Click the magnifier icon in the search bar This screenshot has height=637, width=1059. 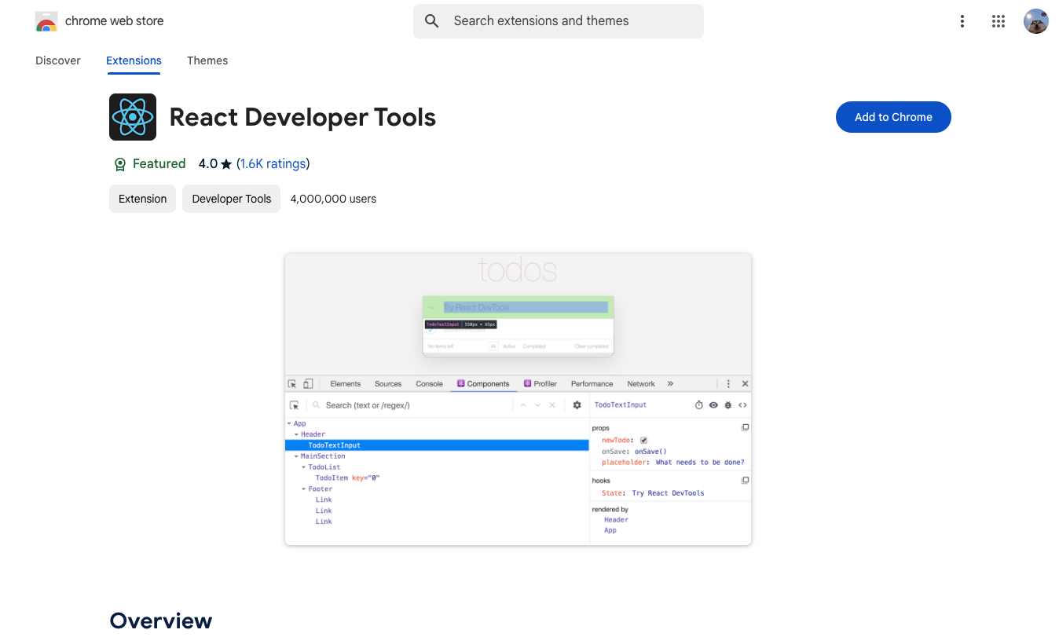click(x=431, y=21)
